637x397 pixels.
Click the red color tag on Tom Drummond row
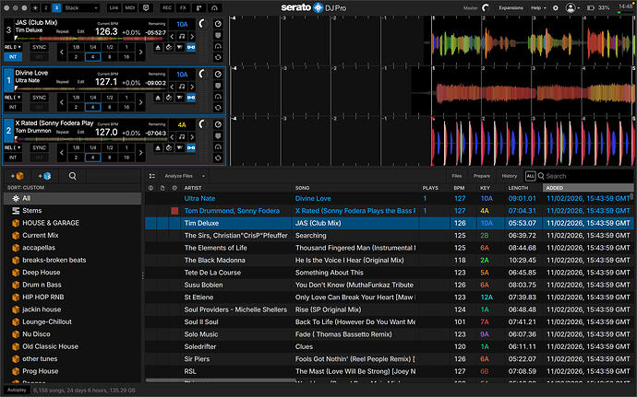tap(174, 211)
